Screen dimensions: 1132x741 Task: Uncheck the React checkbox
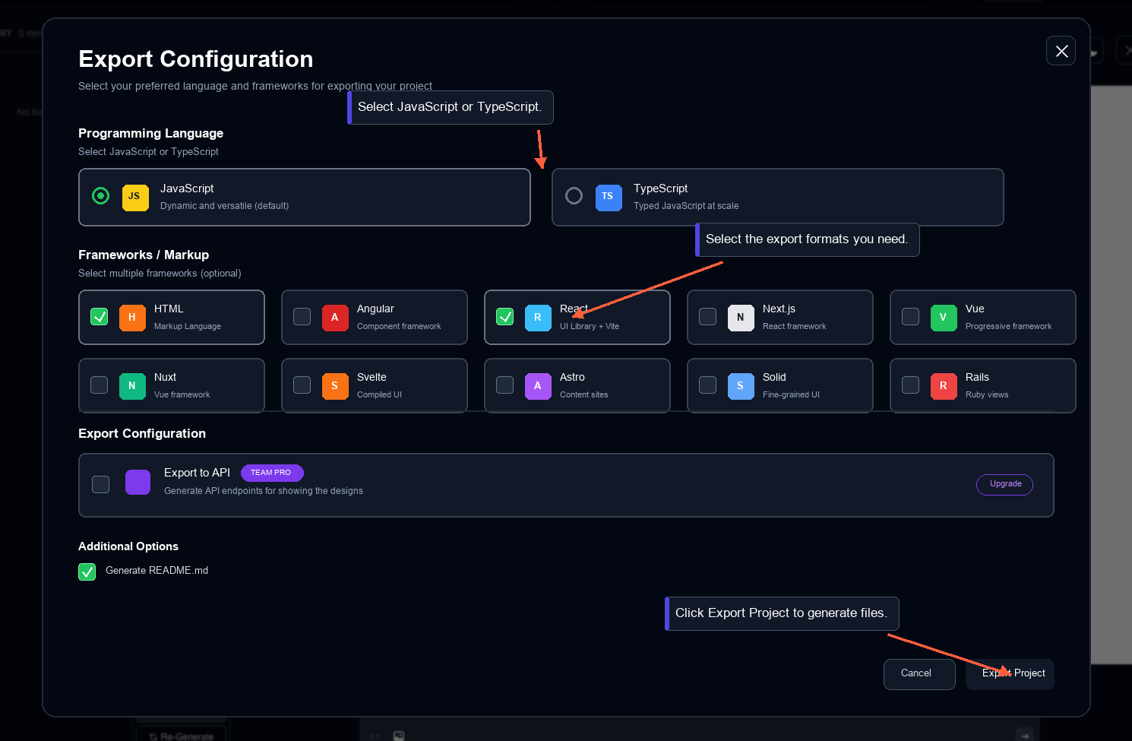point(505,317)
